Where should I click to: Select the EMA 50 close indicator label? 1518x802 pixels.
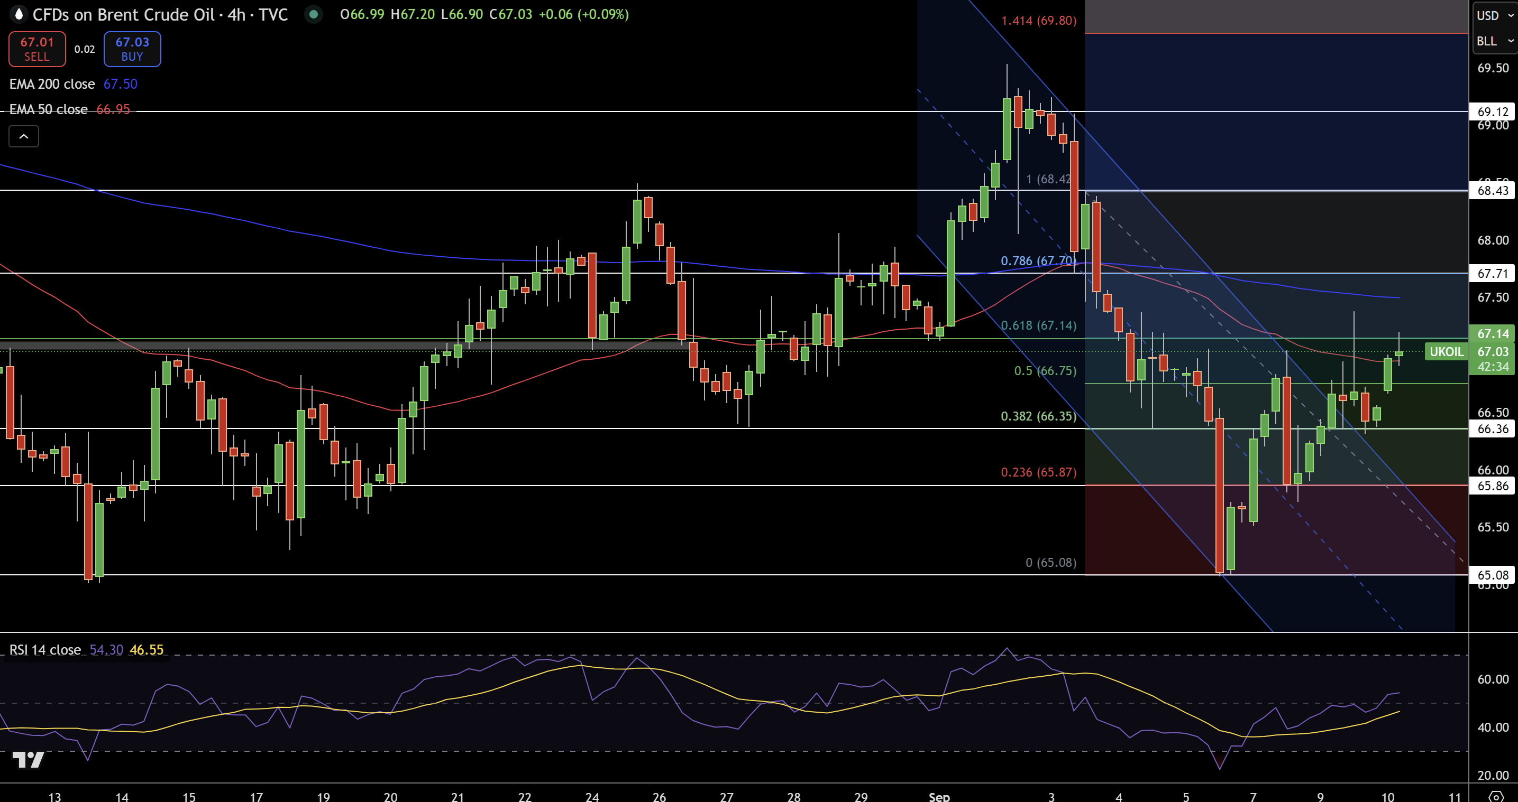[48, 109]
